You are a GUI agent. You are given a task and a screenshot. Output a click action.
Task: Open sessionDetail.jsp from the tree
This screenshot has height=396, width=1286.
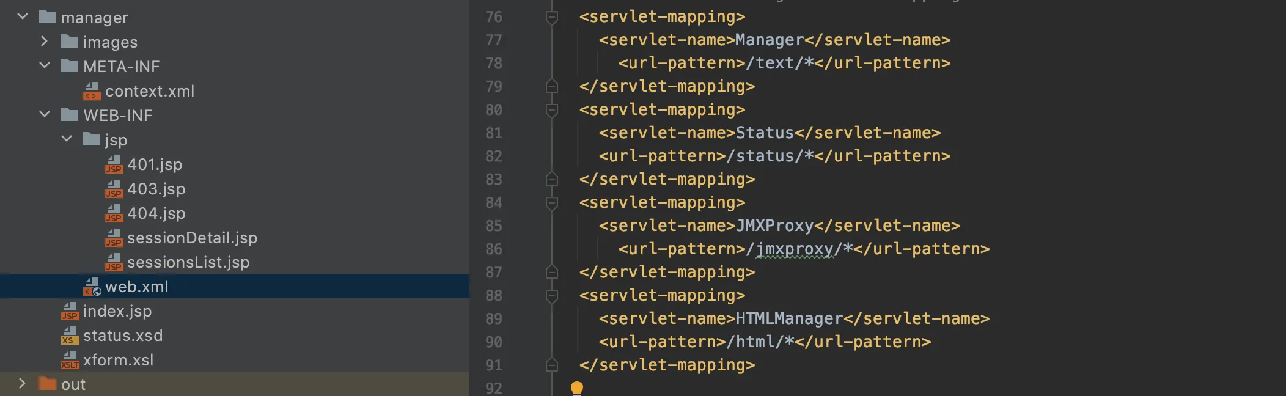coord(192,238)
